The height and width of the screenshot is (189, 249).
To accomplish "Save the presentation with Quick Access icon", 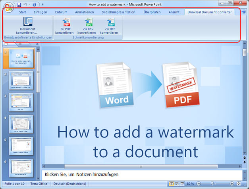I will (x=19, y=5).
